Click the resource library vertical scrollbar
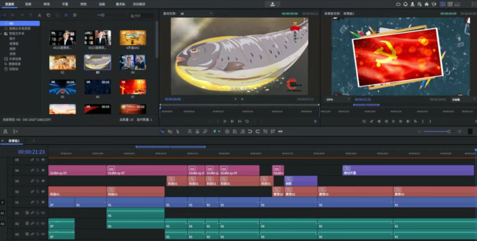The image size is (477, 241). click(x=157, y=39)
